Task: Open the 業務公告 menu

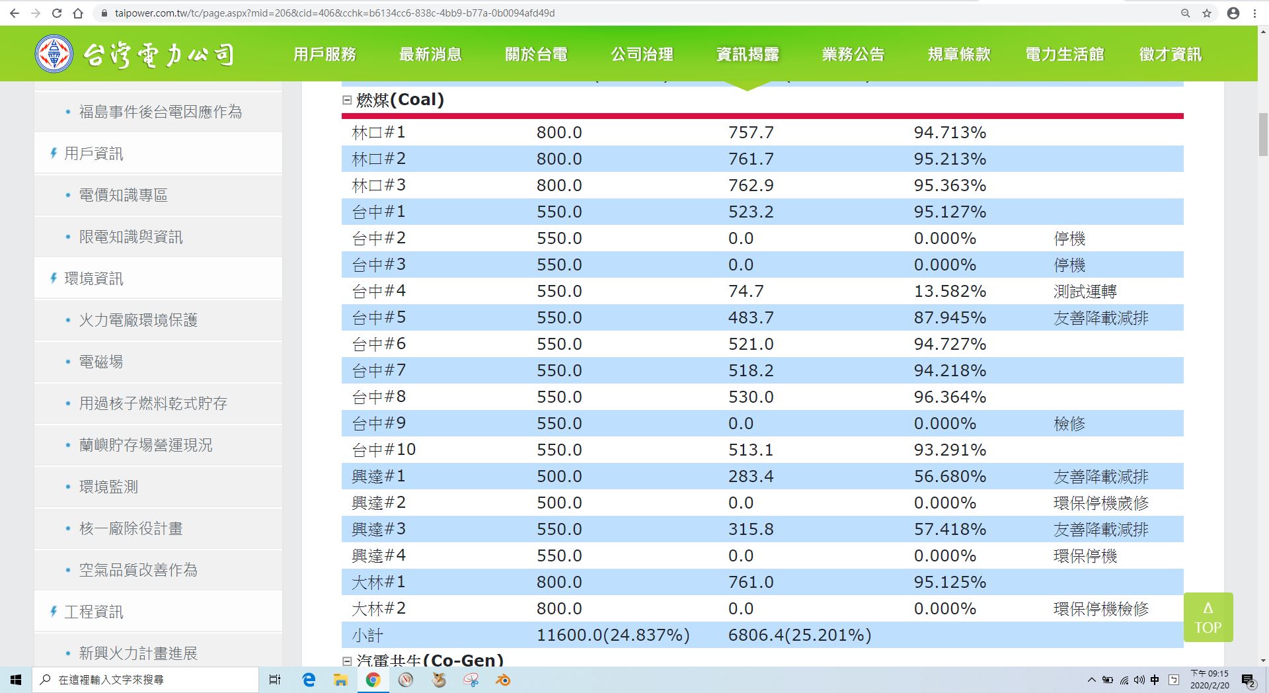Action: coord(853,54)
